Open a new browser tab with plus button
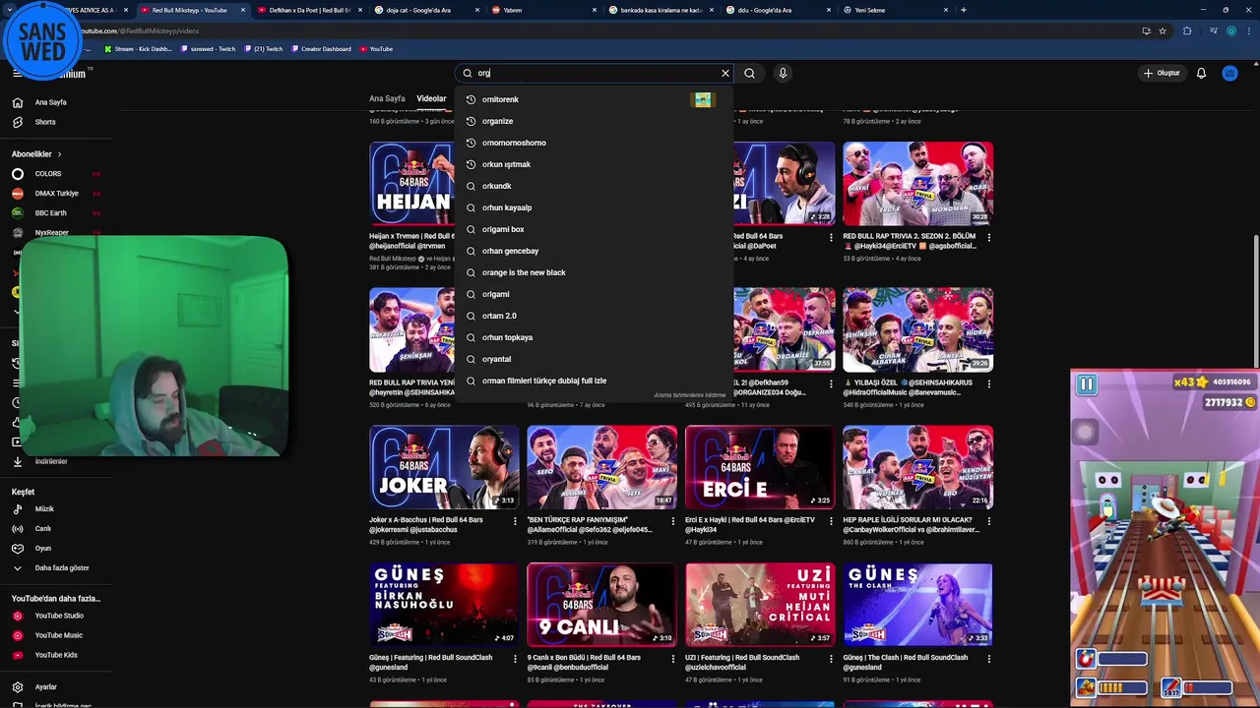1260x708 pixels. [964, 10]
